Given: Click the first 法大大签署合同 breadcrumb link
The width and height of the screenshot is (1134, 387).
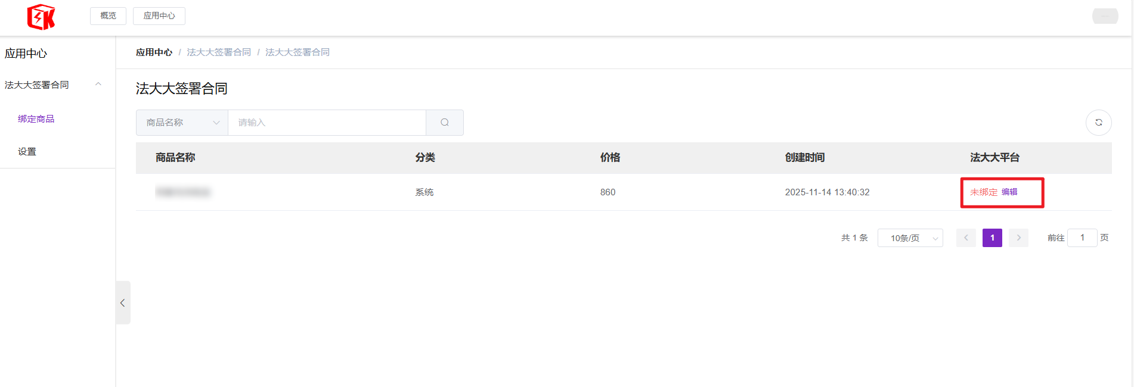Looking at the screenshot, I should point(219,52).
